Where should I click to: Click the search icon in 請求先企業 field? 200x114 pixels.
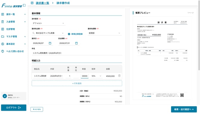pos(33,33)
